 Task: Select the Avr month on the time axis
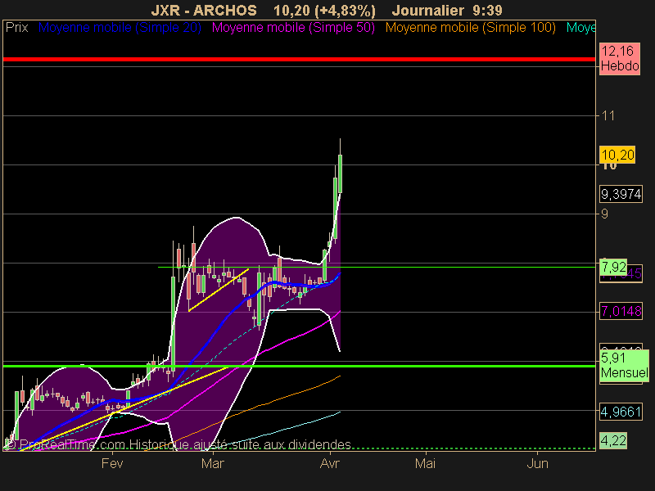point(330,463)
